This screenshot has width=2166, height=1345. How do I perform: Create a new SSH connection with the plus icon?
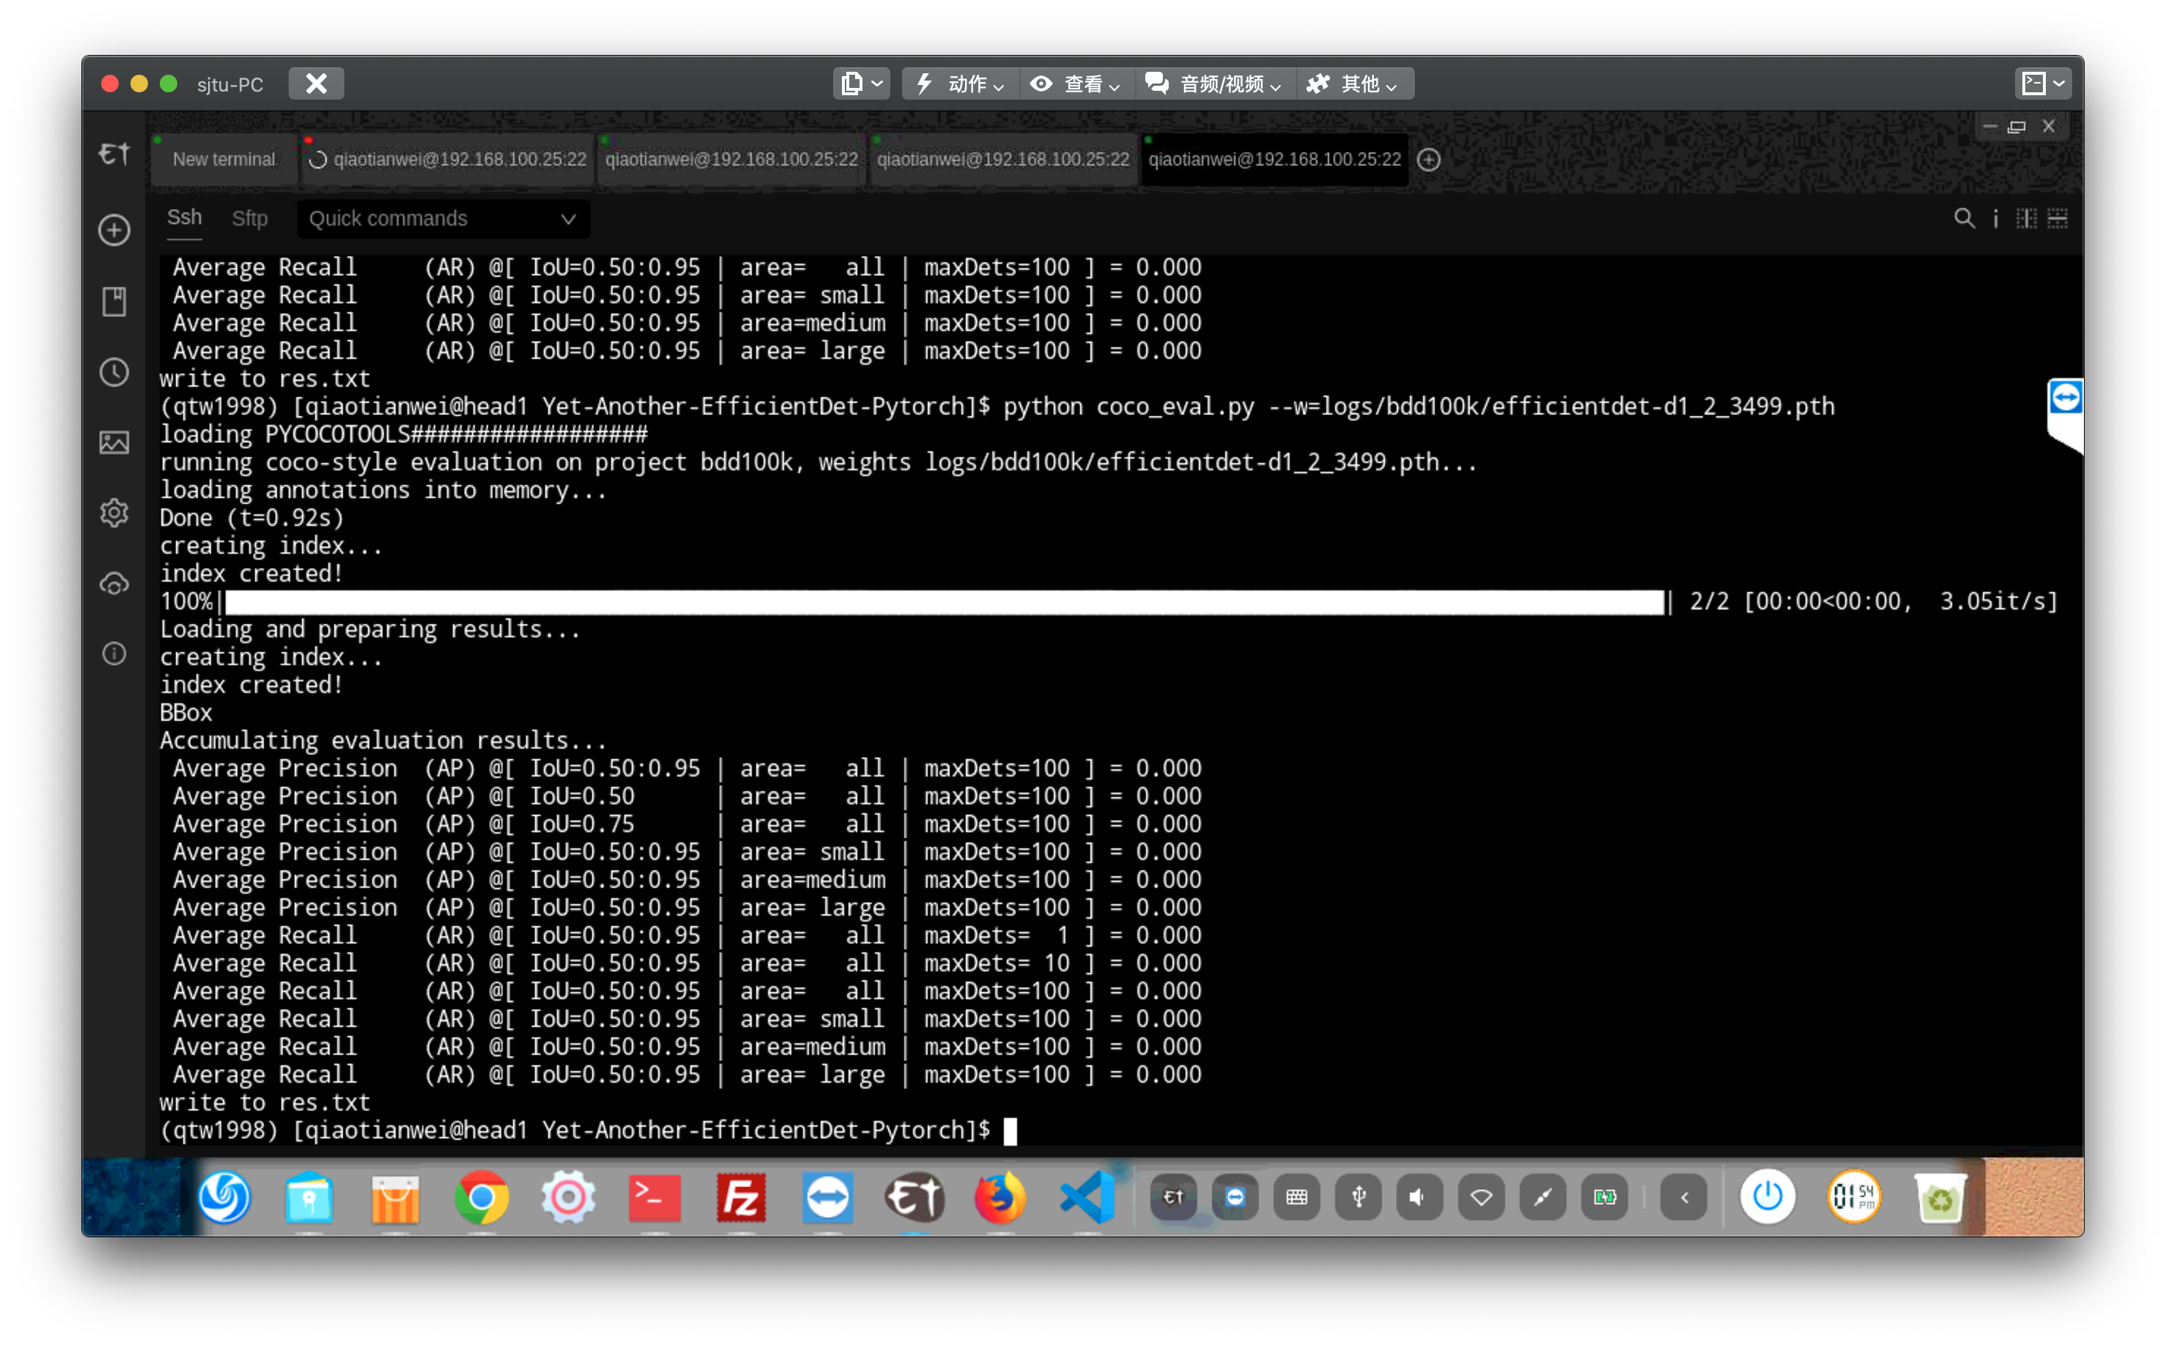pos(114,229)
